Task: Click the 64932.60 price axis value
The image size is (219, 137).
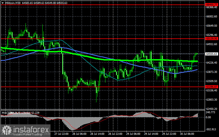Action: coord(212,44)
